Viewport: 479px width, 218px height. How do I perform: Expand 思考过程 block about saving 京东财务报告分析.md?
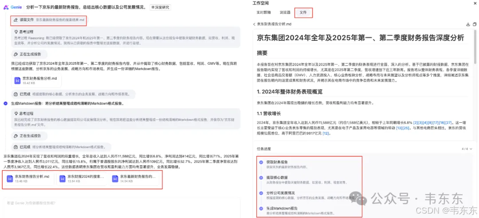click(125, 119)
